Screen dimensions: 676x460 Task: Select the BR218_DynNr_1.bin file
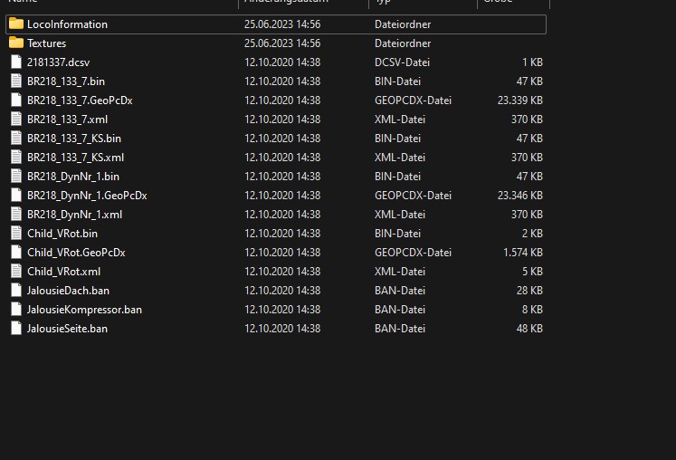pos(72,177)
